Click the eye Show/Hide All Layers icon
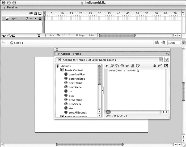The height and width of the screenshot is (147, 186). click(x=31, y=13)
